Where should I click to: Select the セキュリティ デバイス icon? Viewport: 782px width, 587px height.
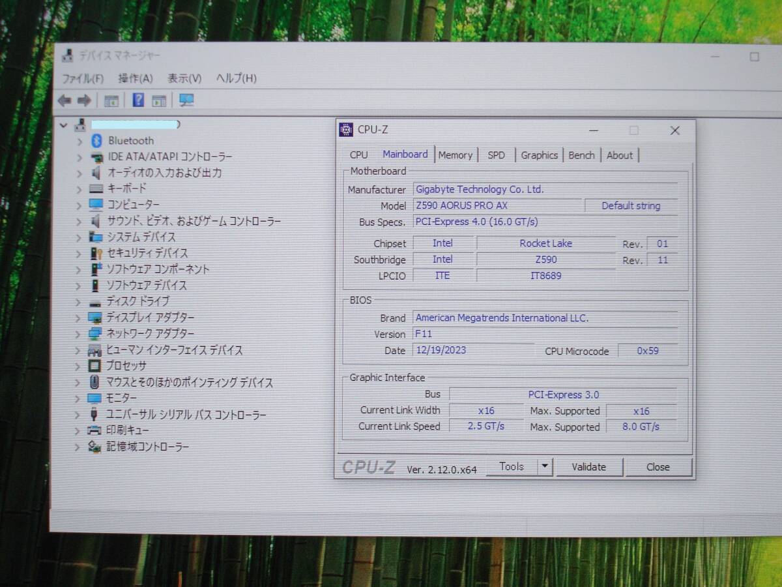tap(96, 253)
